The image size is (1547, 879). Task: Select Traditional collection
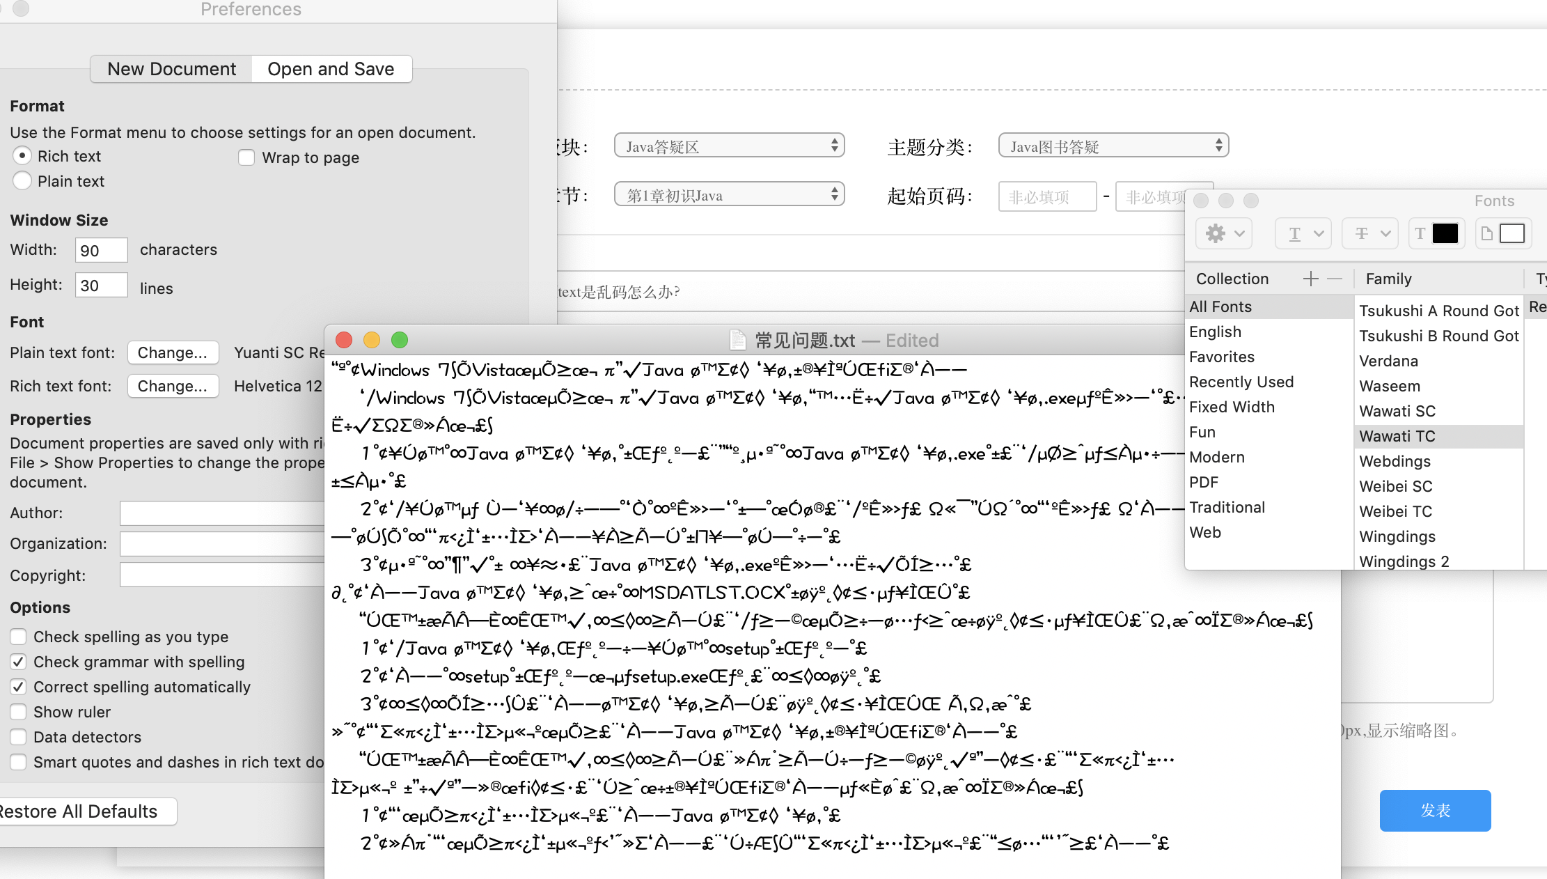click(1269, 507)
